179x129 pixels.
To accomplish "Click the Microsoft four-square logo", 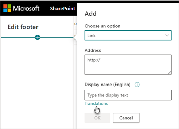I will pyautogui.click(x=7, y=8).
